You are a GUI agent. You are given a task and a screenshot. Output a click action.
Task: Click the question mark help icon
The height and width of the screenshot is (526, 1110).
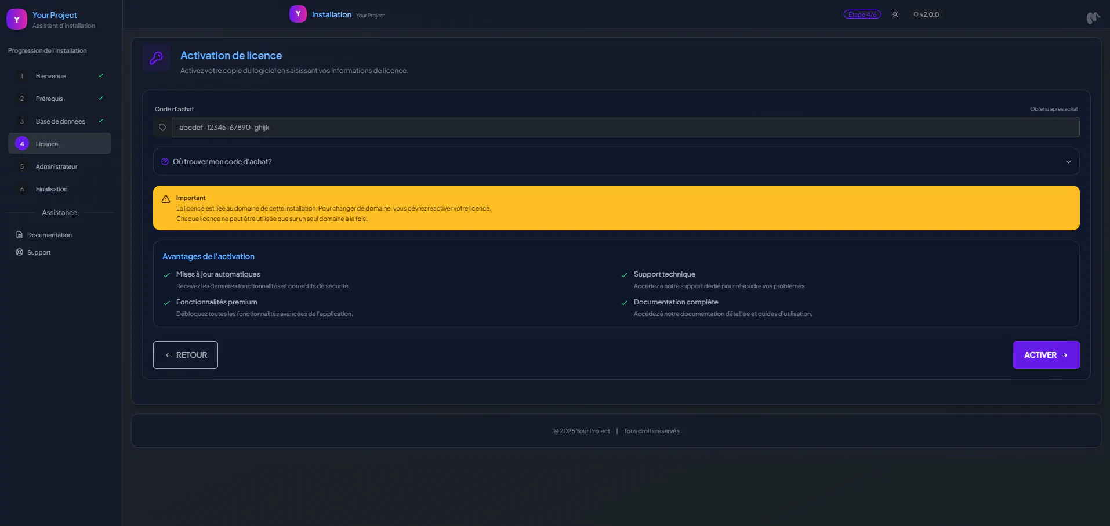[x=165, y=162]
